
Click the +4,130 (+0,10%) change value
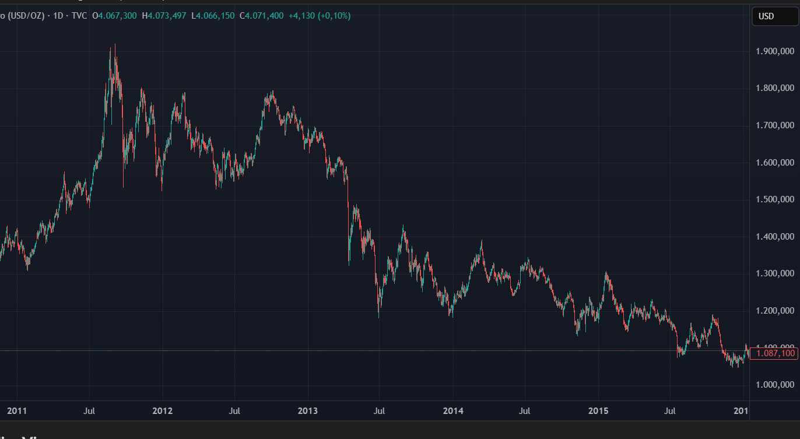(320, 16)
